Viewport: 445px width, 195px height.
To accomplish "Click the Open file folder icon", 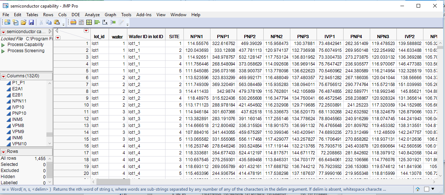I will [x=23, y=22].
